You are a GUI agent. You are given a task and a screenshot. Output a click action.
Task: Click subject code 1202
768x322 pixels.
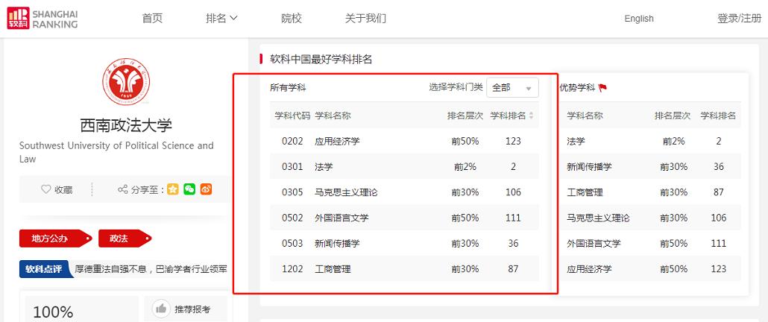pos(292,268)
